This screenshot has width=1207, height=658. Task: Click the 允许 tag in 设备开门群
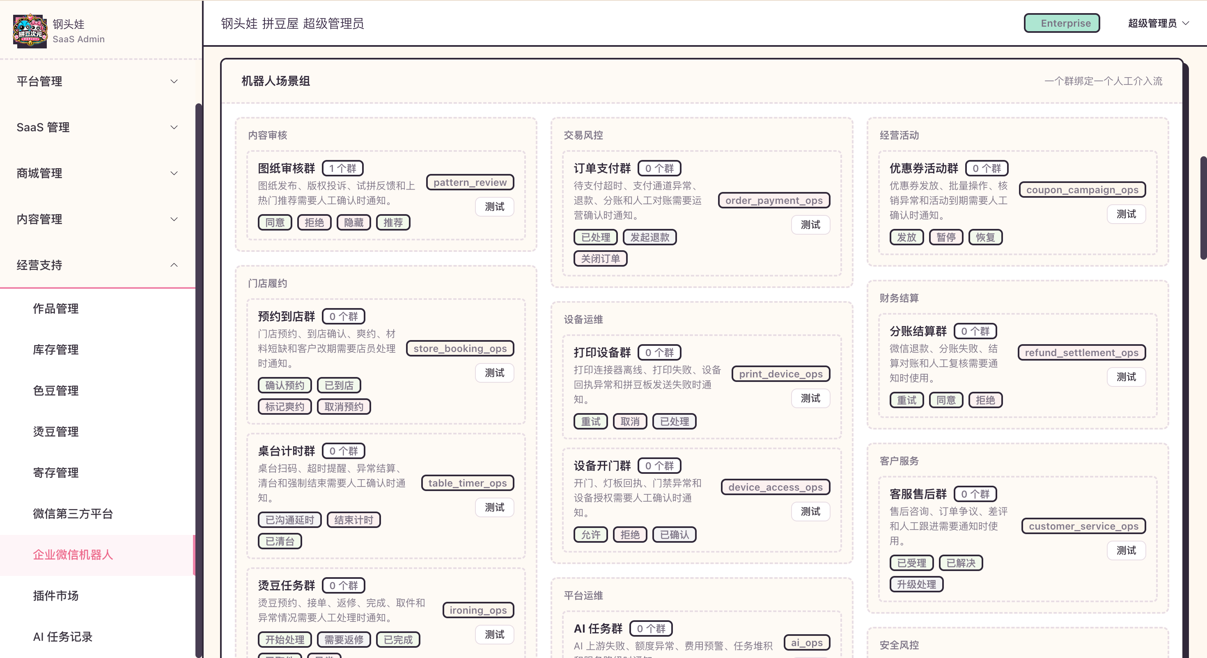tap(590, 535)
